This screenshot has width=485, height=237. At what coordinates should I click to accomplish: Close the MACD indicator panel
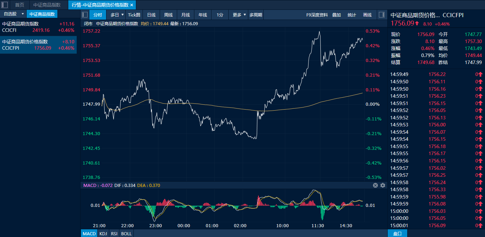coord(375,185)
